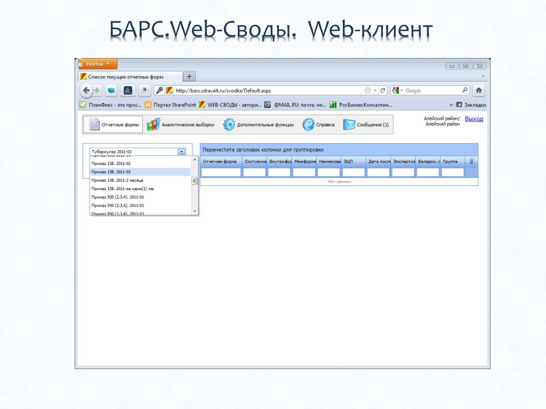Open search engine selector Google icon

click(x=397, y=91)
